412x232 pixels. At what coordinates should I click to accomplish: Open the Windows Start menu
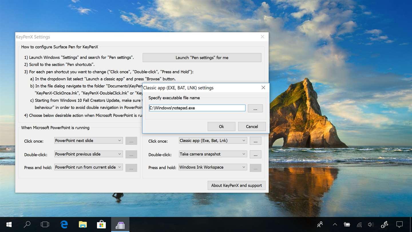tap(9, 225)
